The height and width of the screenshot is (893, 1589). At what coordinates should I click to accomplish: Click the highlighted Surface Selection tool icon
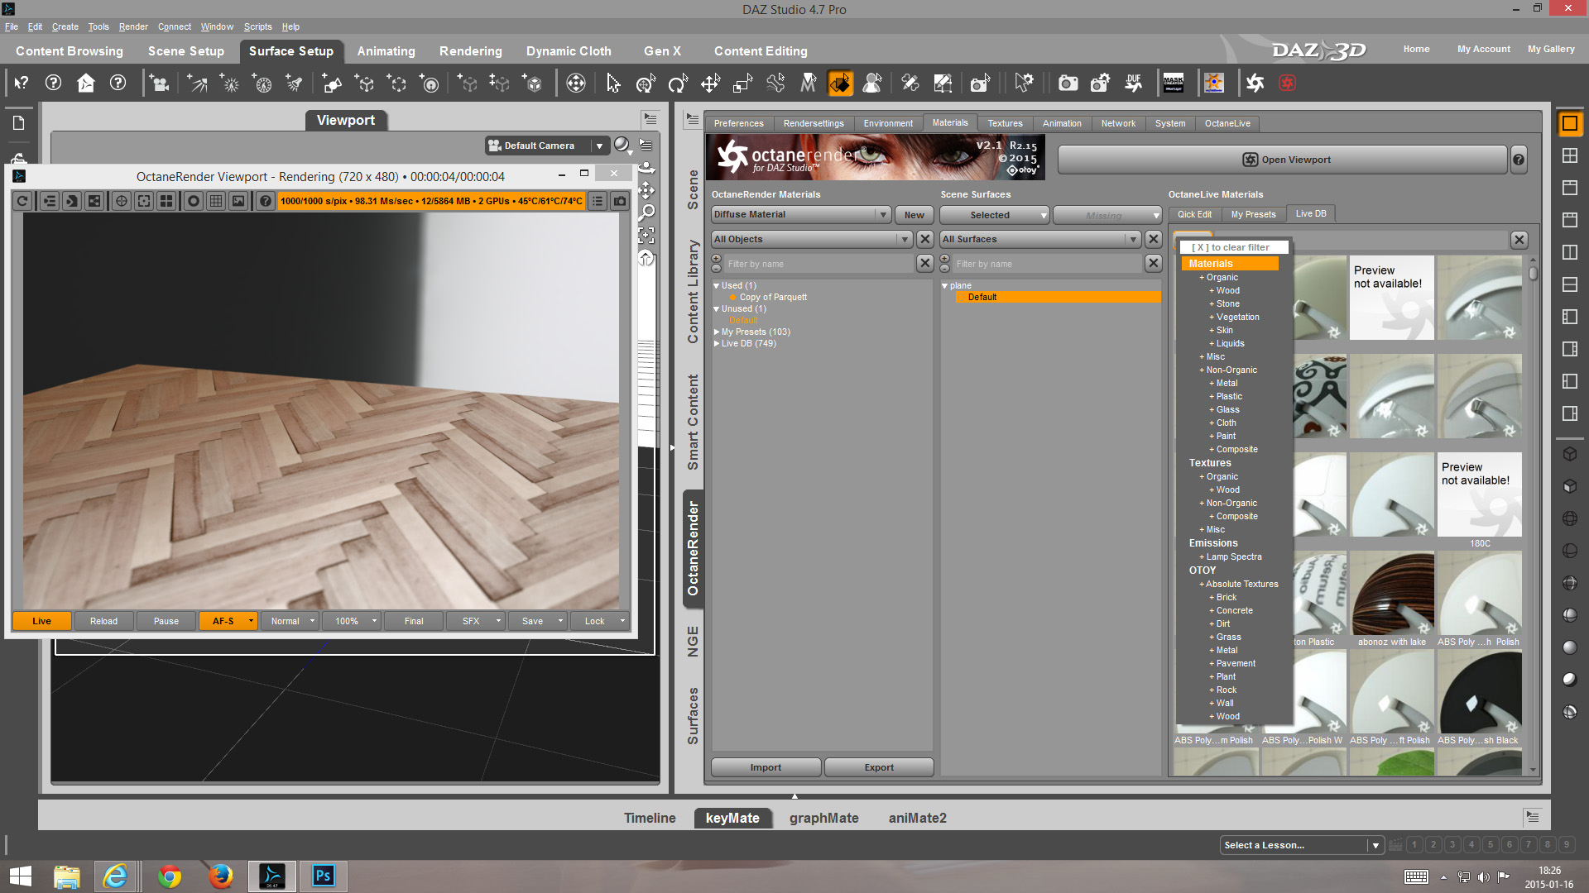pos(840,83)
